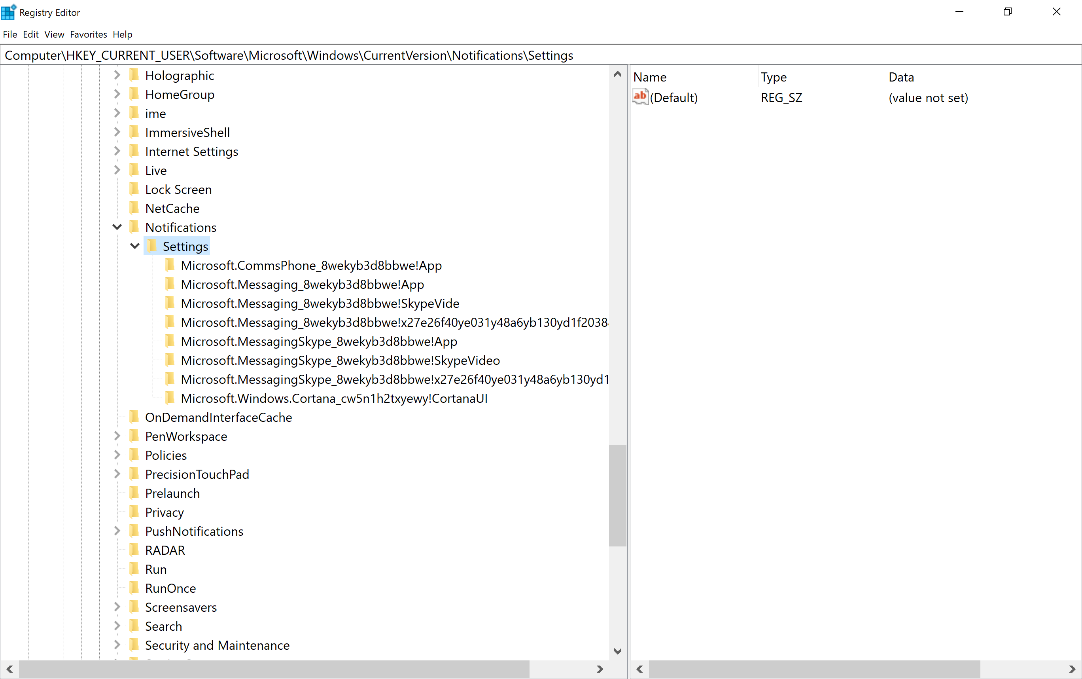1082x679 pixels.
Task: Click the Run folder icon
Action: 134,569
